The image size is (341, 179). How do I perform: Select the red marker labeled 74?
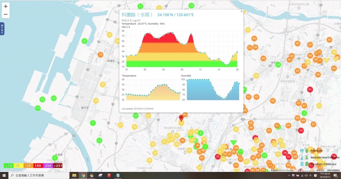pos(301,130)
